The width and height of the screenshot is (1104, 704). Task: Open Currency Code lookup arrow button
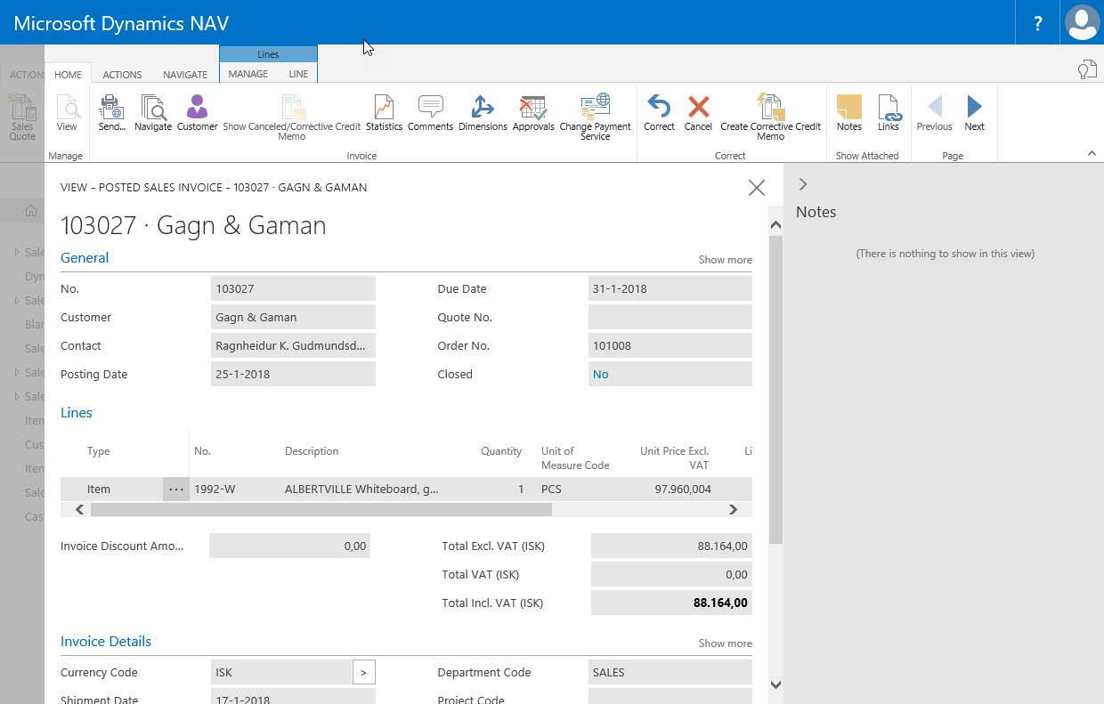pyautogui.click(x=363, y=672)
